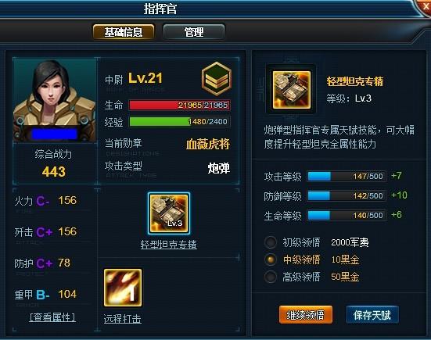Close the 指挥官 window
The height and width of the screenshot is (340, 431).
[x=426, y=6]
